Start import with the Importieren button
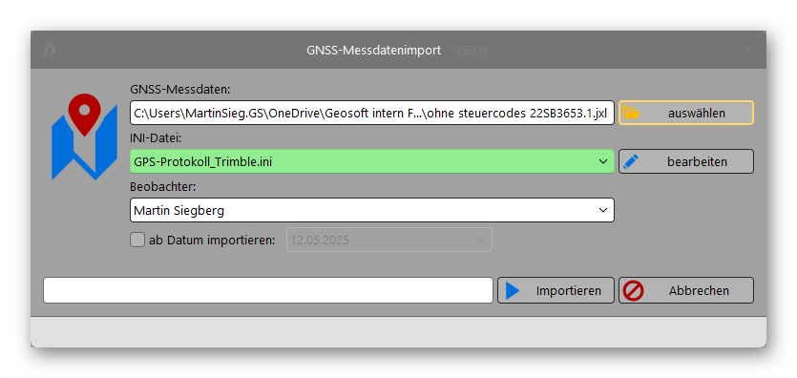This screenshot has height=378, width=797. pos(556,290)
